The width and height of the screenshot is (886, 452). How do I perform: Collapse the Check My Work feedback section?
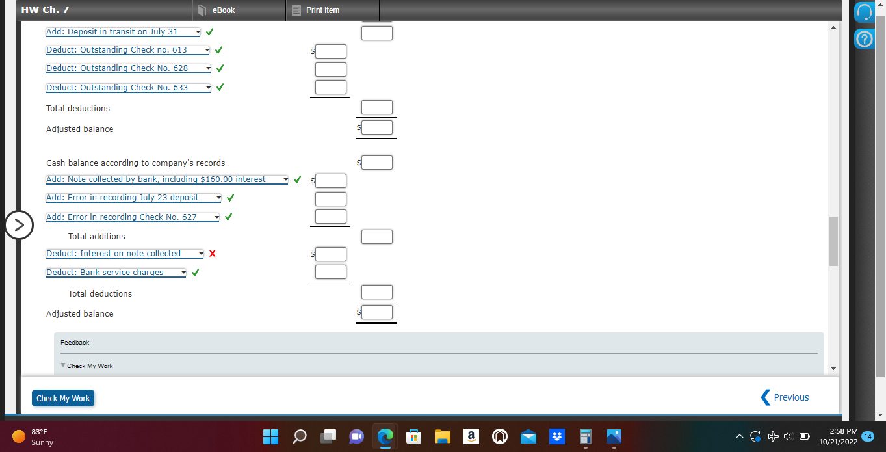pyautogui.click(x=86, y=366)
